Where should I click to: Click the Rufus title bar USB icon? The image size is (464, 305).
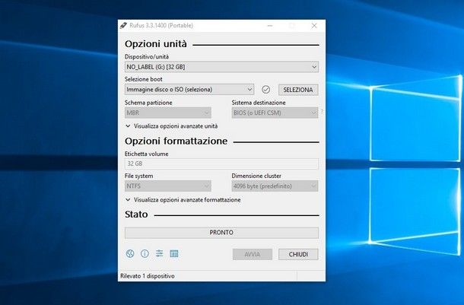pos(123,25)
